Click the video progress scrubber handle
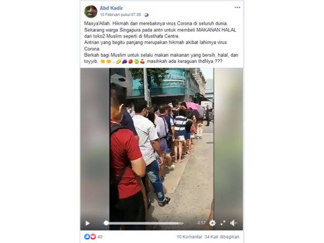The width and height of the screenshot is (324, 243). [x=106, y=223]
